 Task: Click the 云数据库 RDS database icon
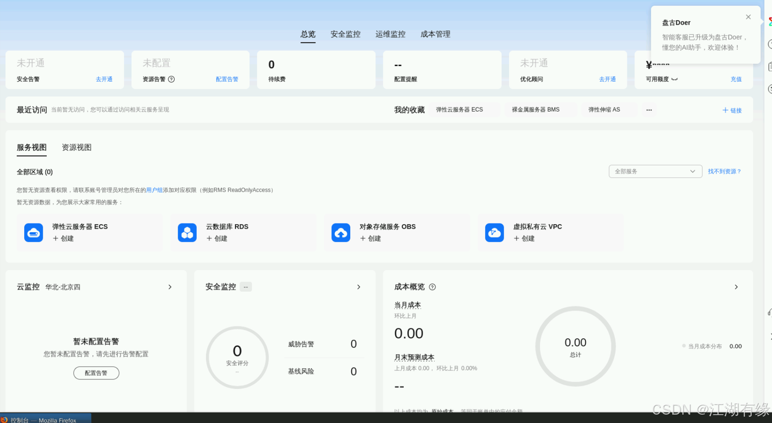187,232
